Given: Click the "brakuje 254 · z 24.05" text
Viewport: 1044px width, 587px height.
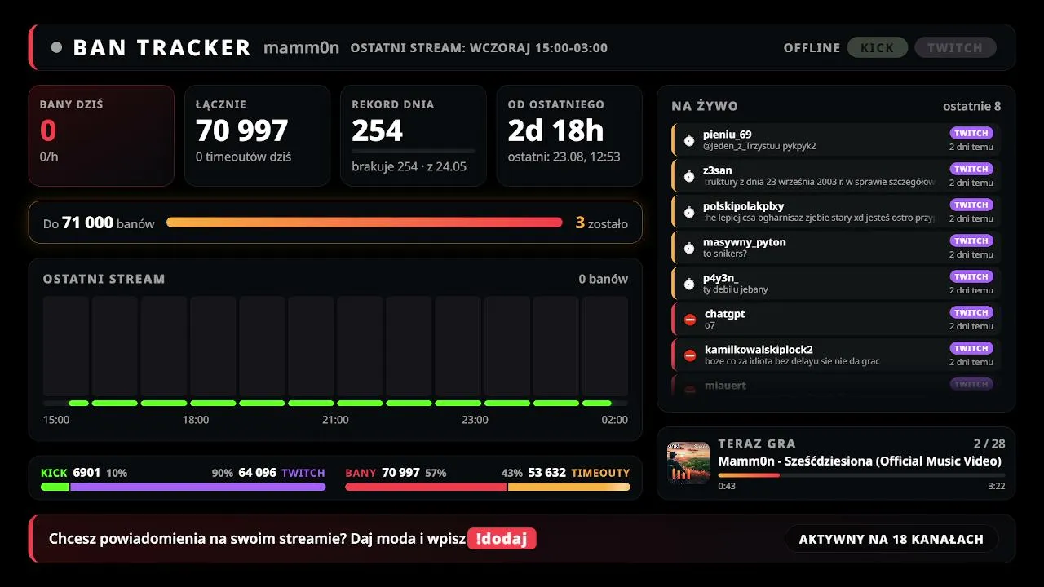Looking at the screenshot, I should click(409, 166).
